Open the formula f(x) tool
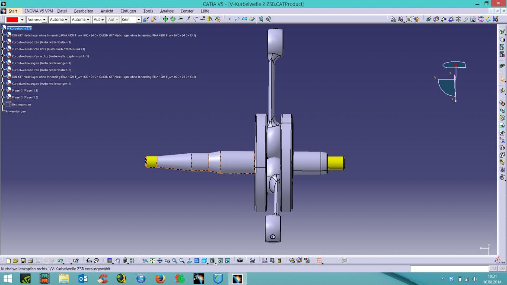507x285 pixels. click(89, 261)
